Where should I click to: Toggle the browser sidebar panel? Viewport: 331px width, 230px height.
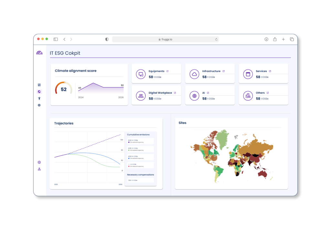56,39
